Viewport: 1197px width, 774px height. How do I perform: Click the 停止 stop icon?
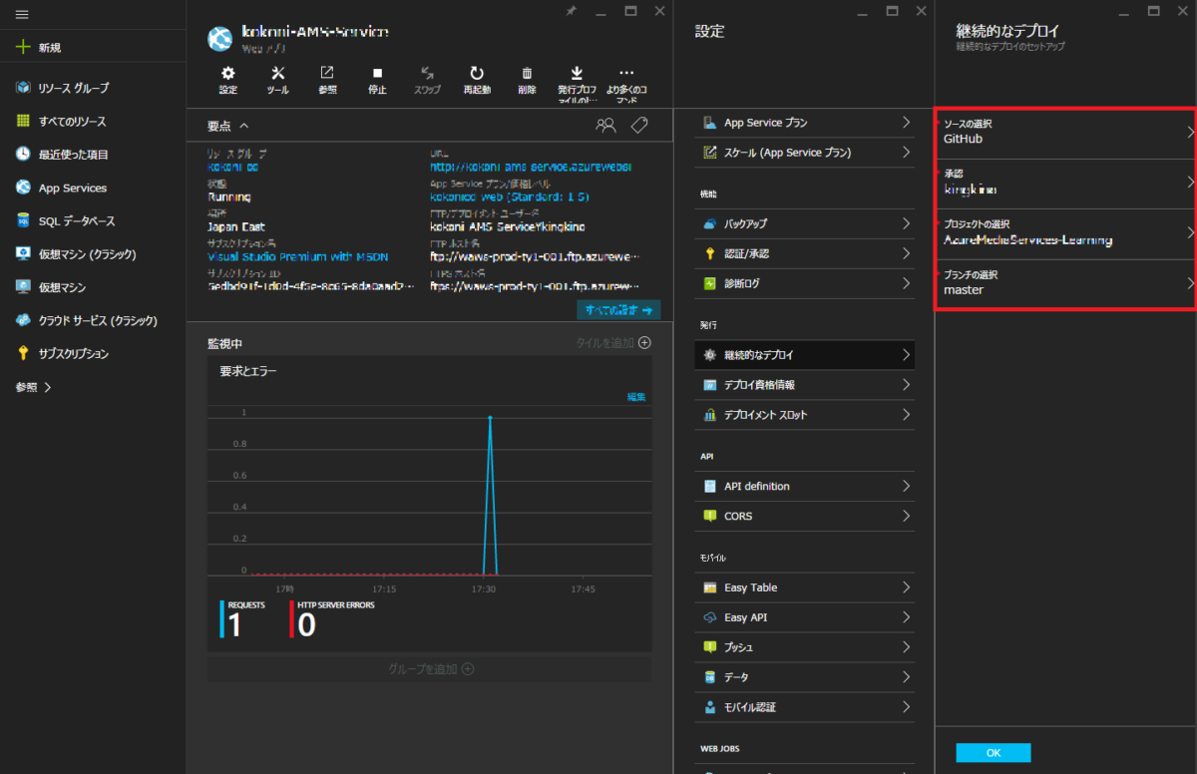(x=377, y=75)
